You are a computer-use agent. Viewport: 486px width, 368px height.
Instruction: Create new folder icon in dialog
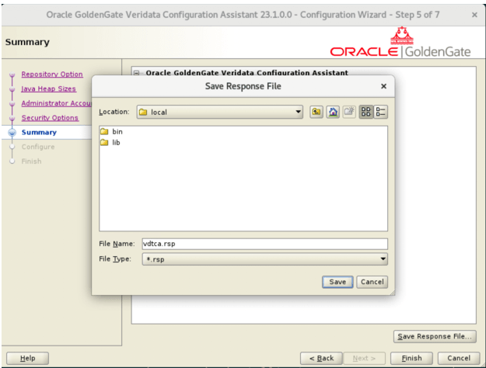[x=349, y=112]
